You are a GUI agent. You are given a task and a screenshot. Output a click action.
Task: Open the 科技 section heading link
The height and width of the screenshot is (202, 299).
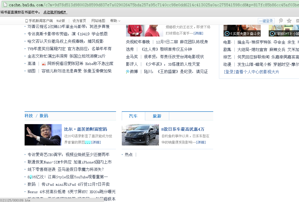coord(29,116)
